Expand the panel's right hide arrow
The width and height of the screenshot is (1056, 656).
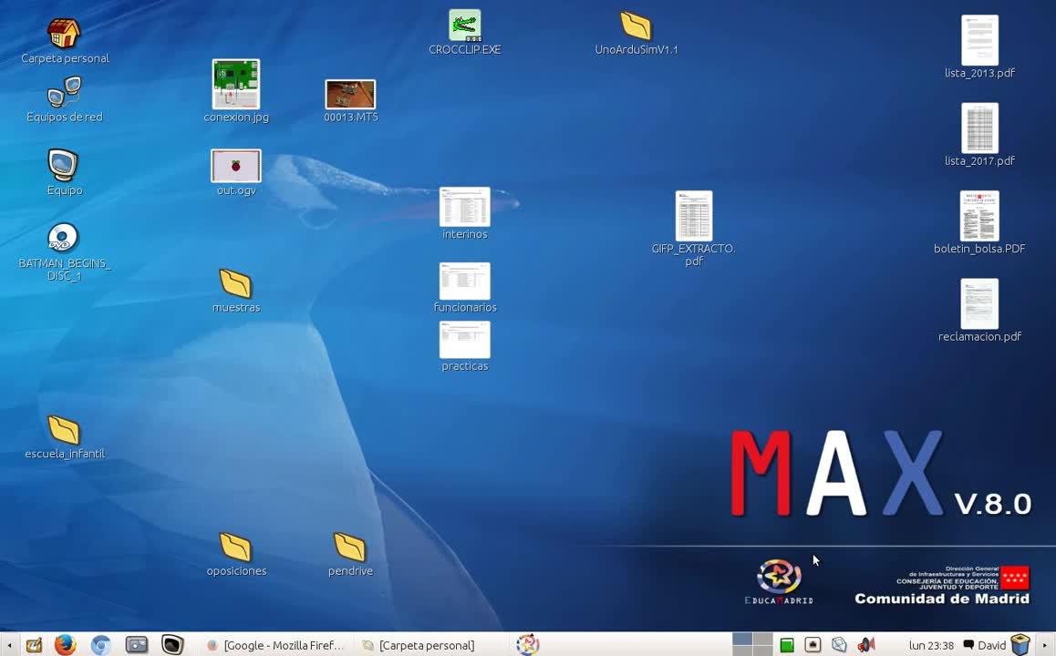1045,645
